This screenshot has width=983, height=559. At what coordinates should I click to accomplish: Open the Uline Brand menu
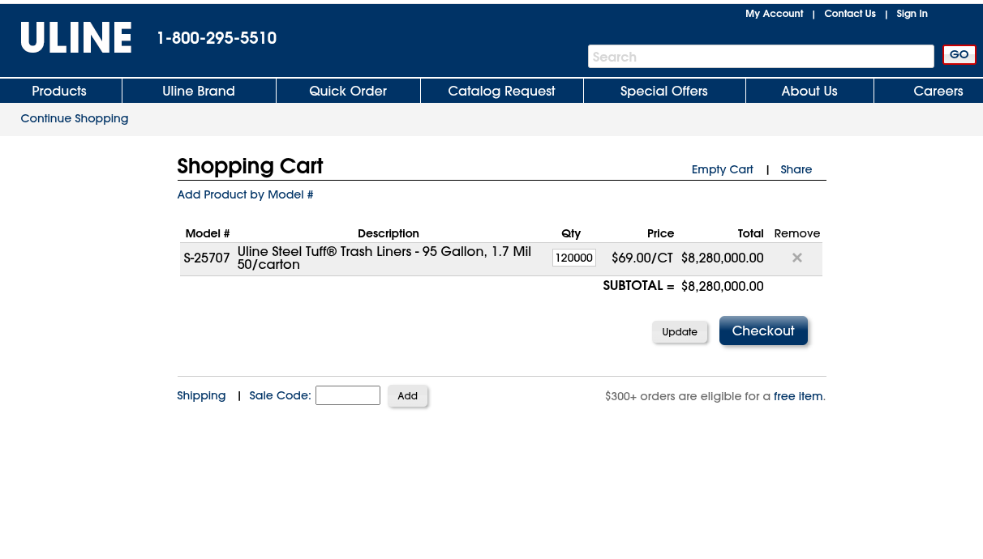tap(199, 91)
